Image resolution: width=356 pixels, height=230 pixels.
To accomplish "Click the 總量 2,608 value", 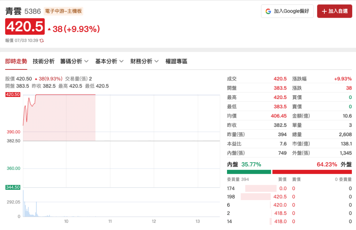I will 345,134.
